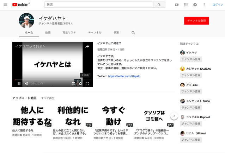Click the channel name イケダハヤト

[52, 18]
